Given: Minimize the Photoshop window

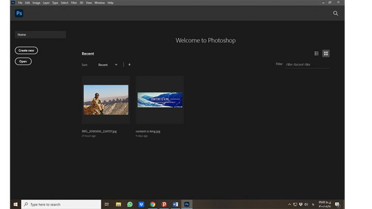Looking at the screenshot, I should point(323,2).
